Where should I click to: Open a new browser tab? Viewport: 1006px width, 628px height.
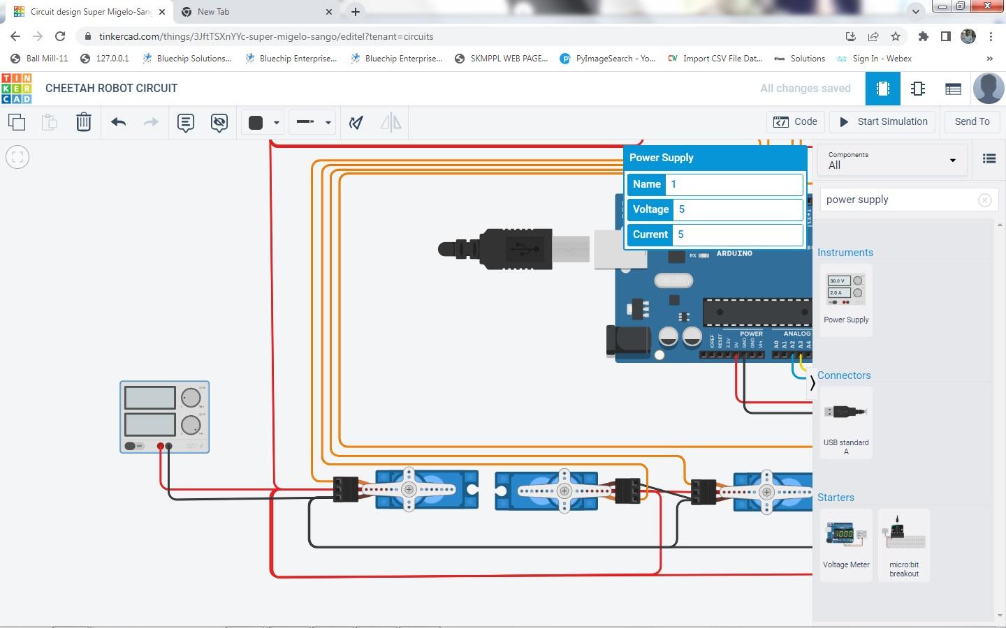pos(356,12)
